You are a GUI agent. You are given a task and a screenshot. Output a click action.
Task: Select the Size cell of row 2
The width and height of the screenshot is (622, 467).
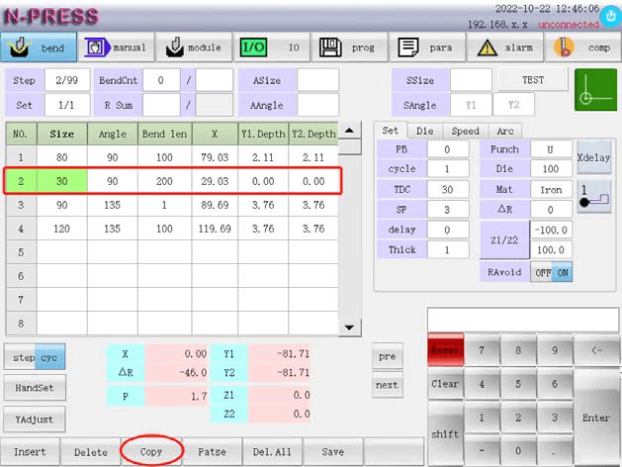pyautogui.click(x=61, y=181)
